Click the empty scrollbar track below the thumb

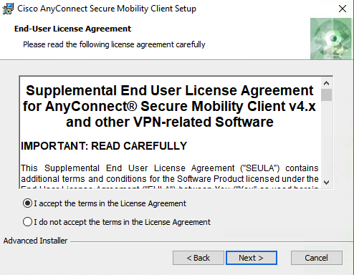pyautogui.click(x=326, y=139)
